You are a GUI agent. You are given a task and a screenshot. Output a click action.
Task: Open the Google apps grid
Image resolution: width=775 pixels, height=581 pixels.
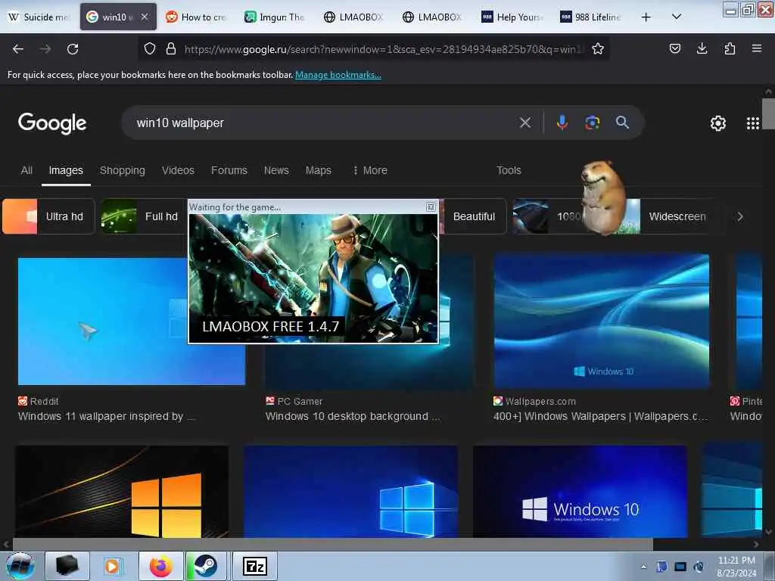pyautogui.click(x=753, y=123)
